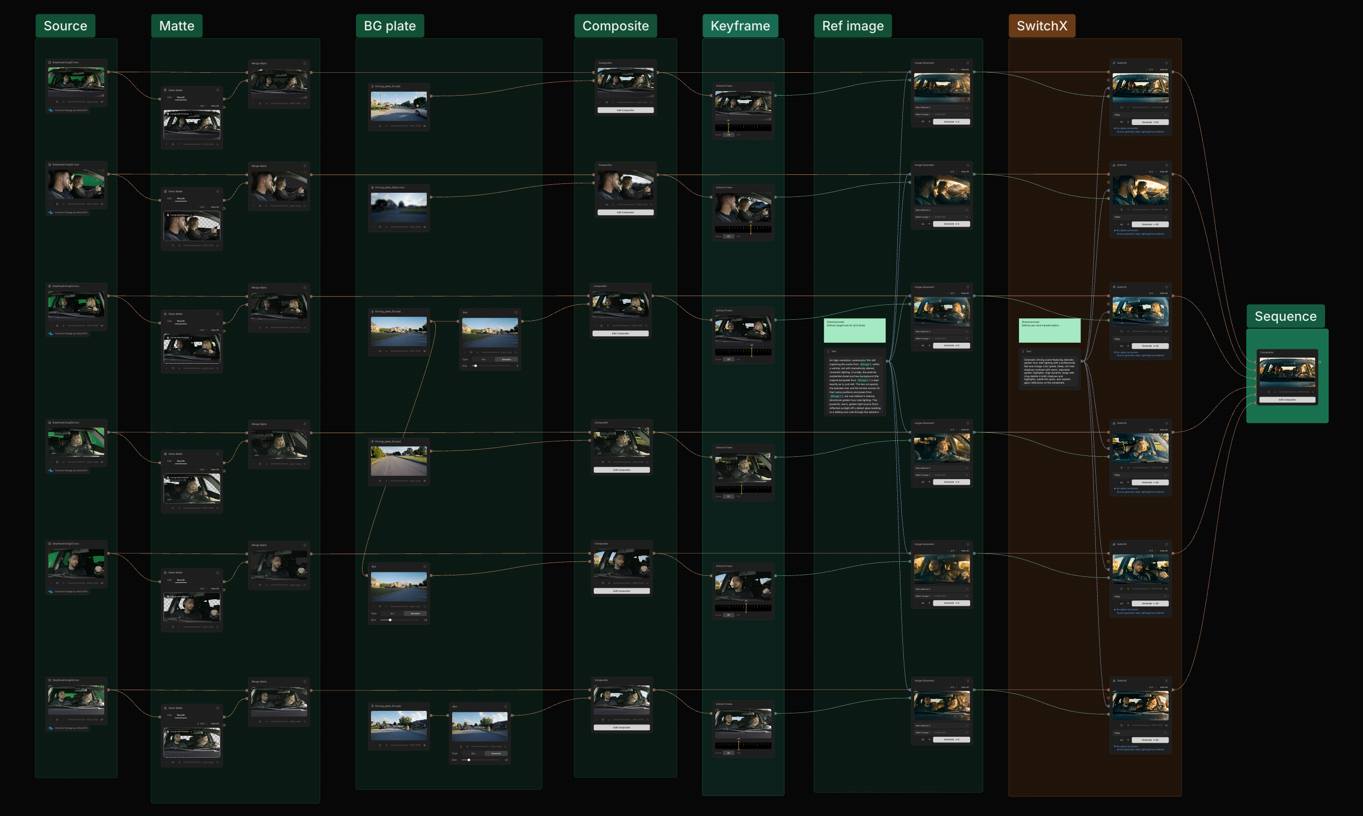Click the Video Matte node icon in top row
The image size is (1363, 816).
tap(166, 90)
